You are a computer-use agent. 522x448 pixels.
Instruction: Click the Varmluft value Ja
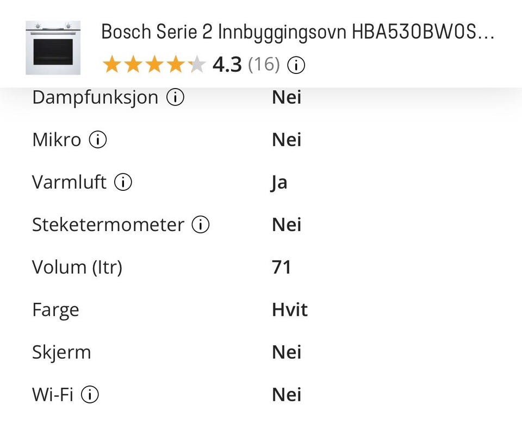click(x=279, y=183)
